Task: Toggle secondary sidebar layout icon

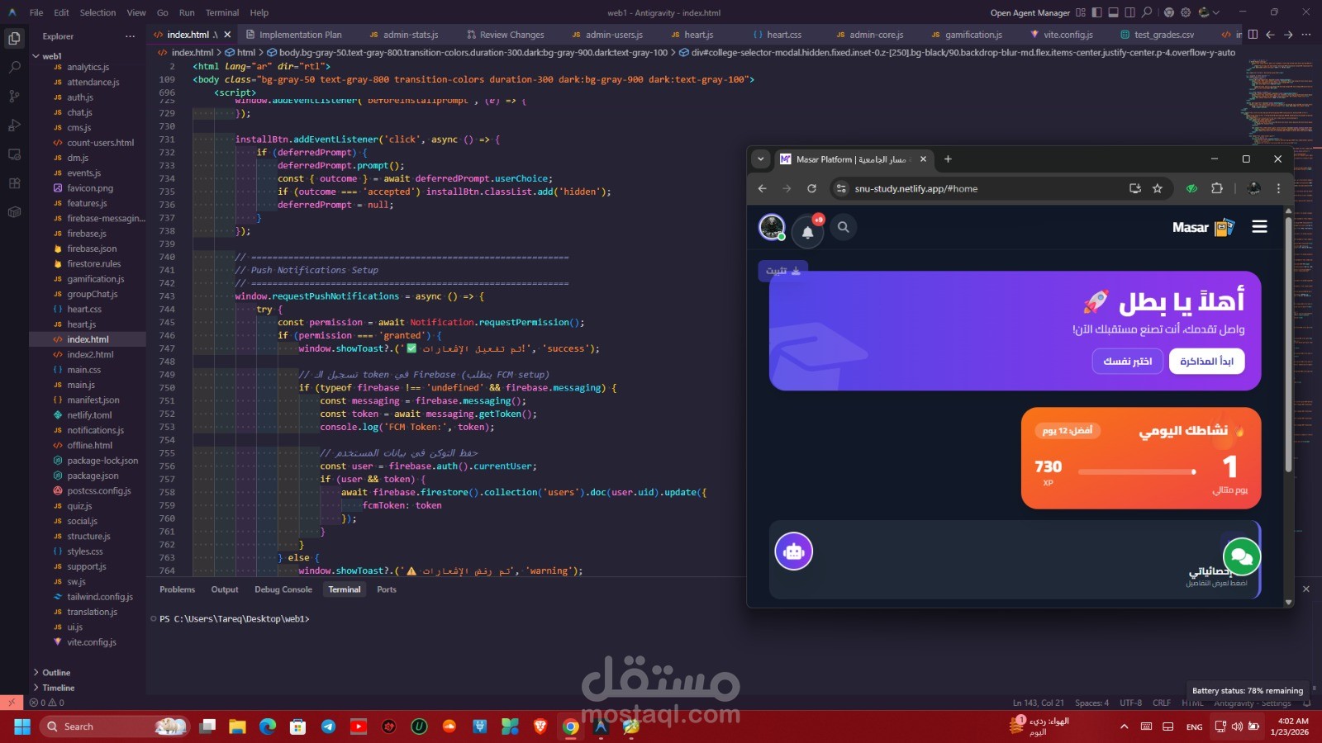Action: [x=1129, y=12]
